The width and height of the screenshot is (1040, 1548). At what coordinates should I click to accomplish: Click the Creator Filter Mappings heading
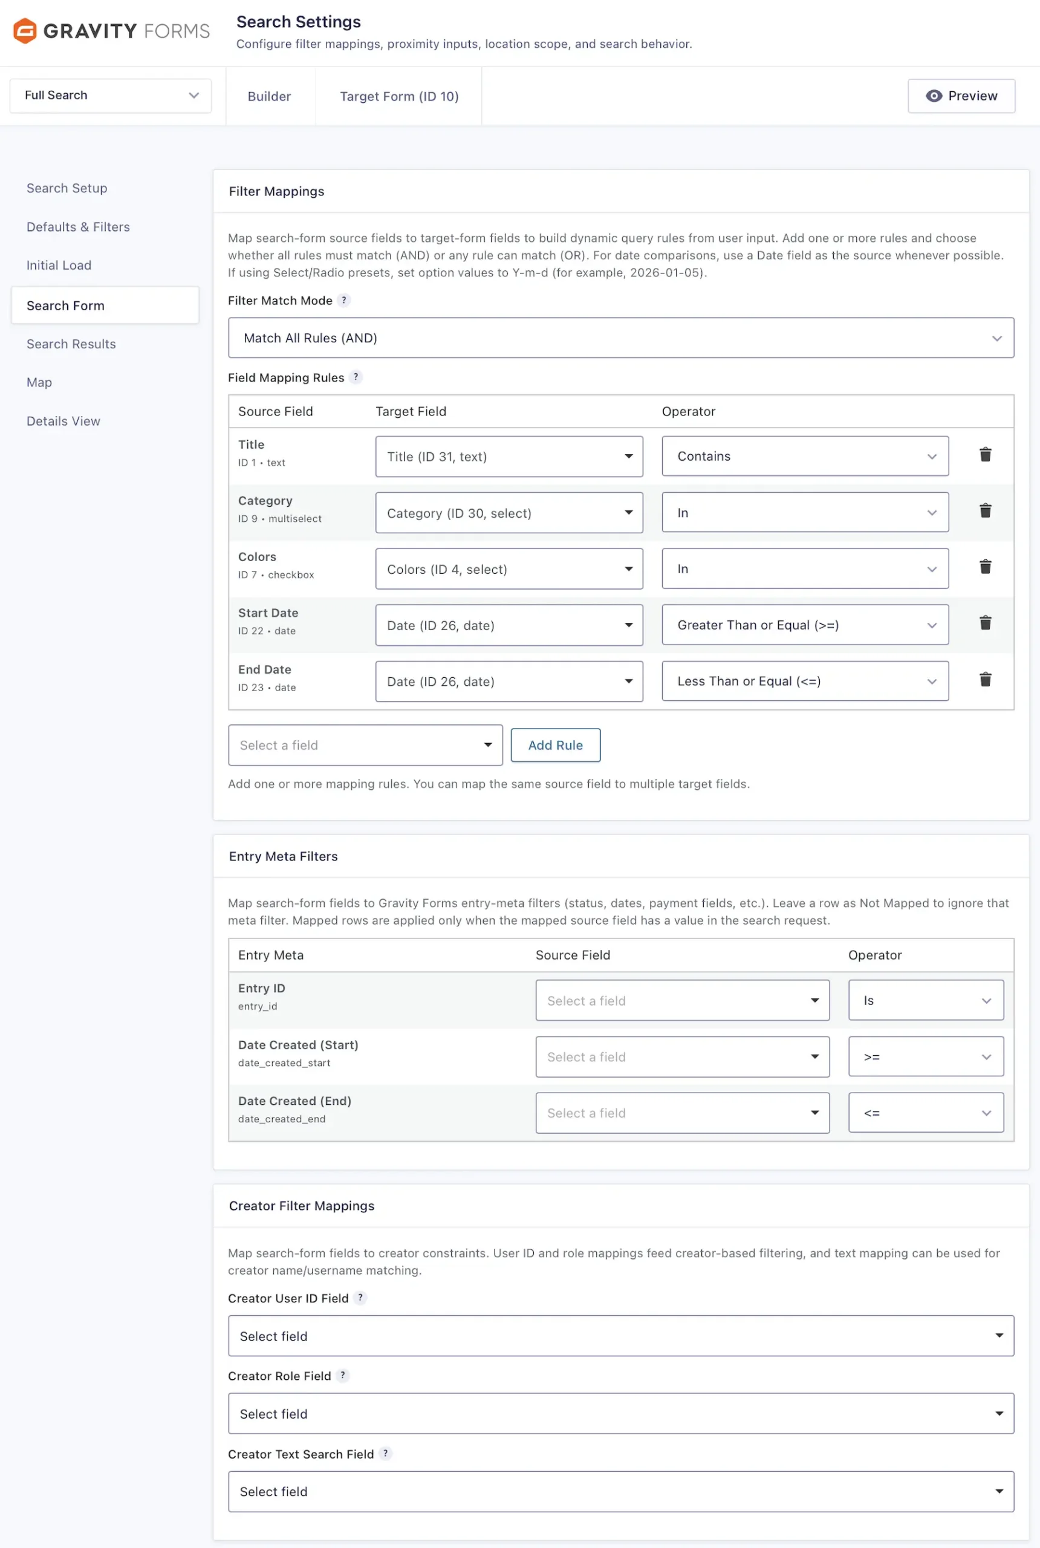pyautogui.click(x=301, y=1206)
